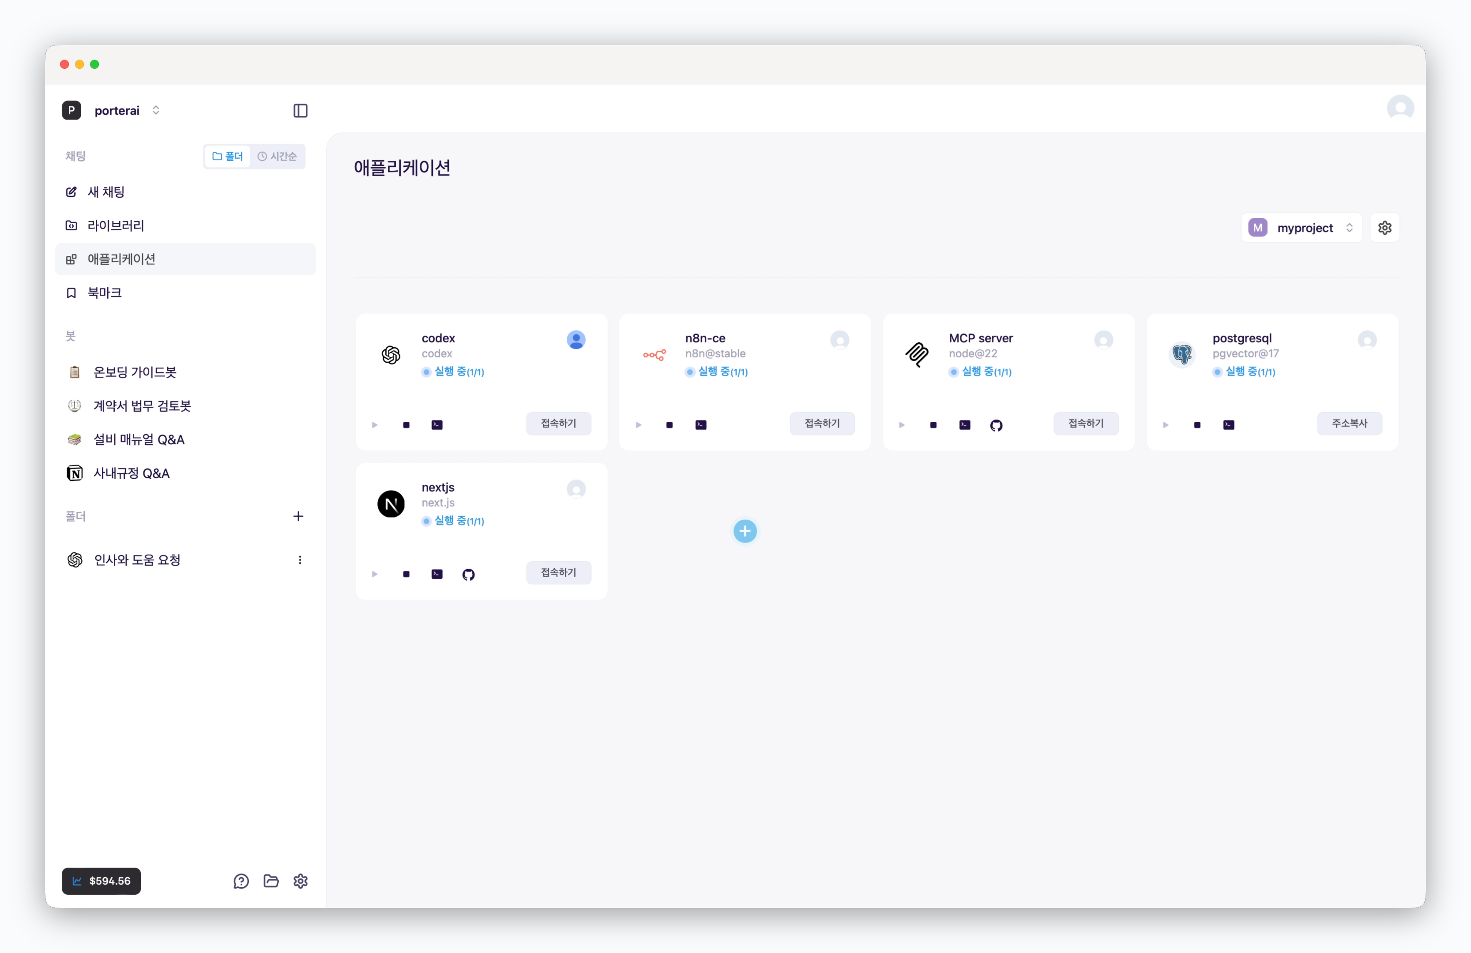Open the help chat icon

[241, 882]
